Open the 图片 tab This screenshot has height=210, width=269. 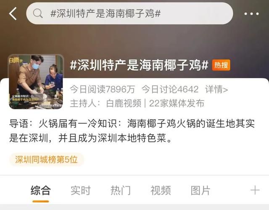pos(200,190)
